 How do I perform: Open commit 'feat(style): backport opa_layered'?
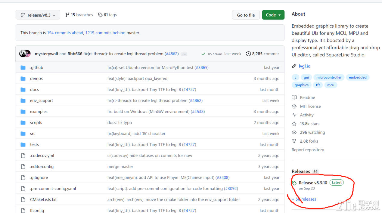137,79
